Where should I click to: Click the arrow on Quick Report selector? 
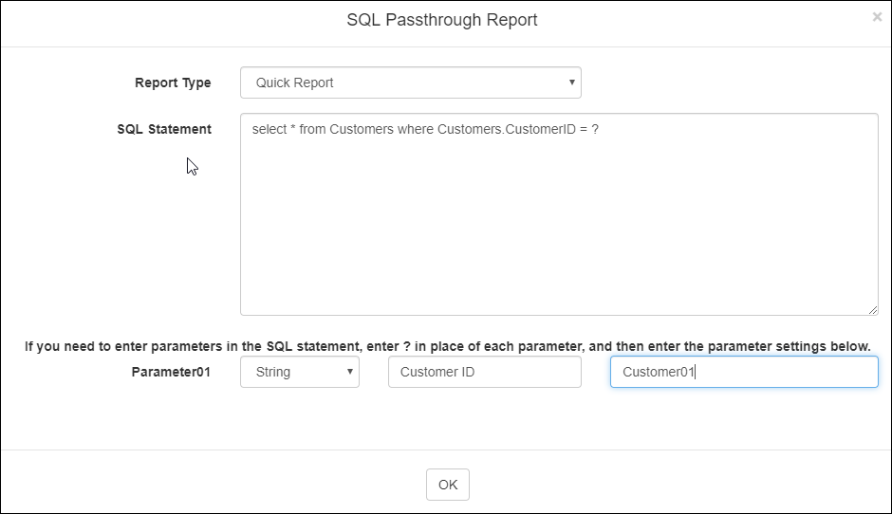[x=571, y=83]
